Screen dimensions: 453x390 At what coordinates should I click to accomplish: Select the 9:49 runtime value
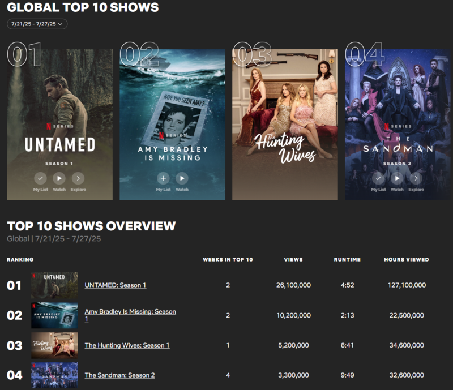pos(347,375)
